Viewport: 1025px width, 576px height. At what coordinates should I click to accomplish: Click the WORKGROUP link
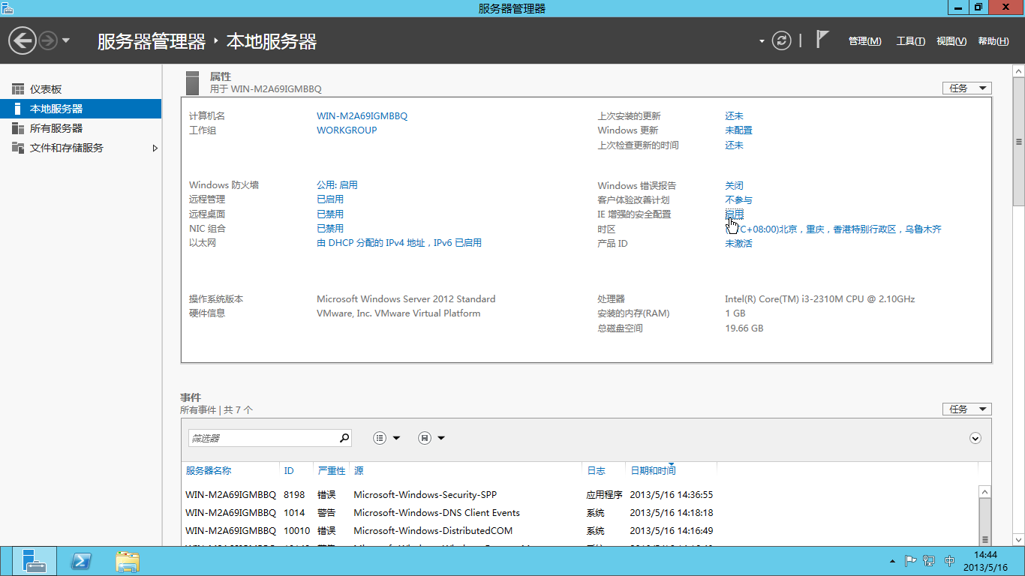coord(347,130)
